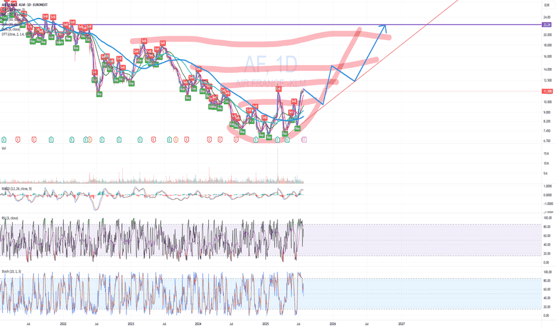Select the blue arrowhead at 22.24 target

384,26
